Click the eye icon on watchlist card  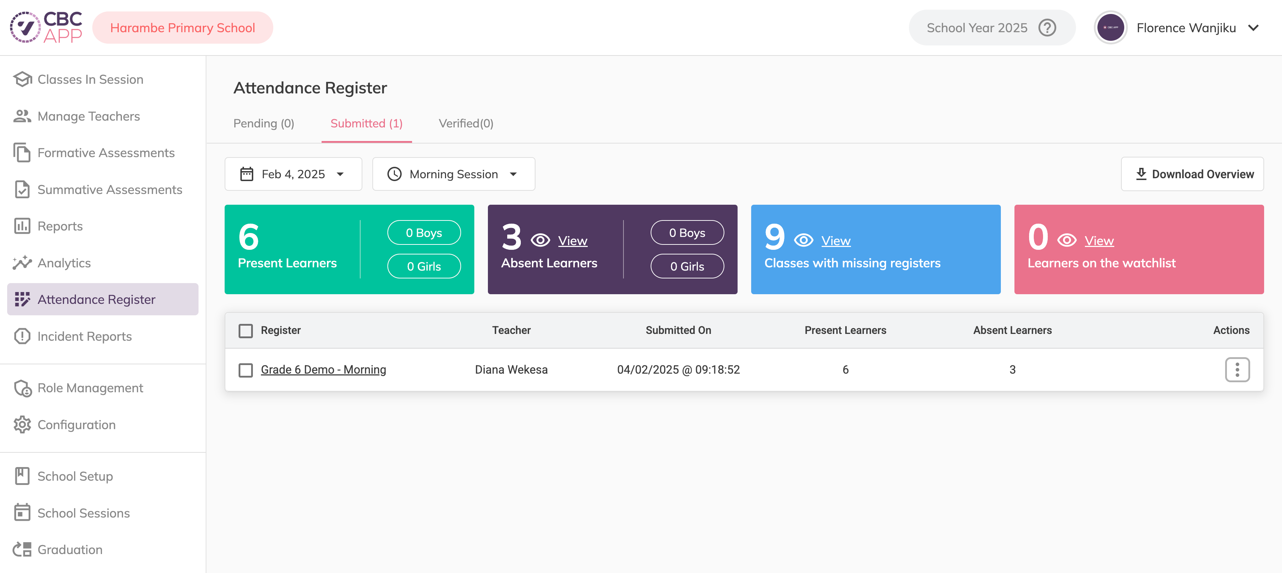1067,241
